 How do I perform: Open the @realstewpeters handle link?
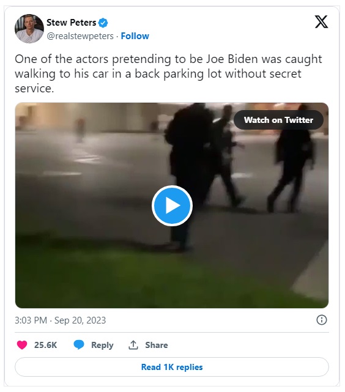coord(80,36)
